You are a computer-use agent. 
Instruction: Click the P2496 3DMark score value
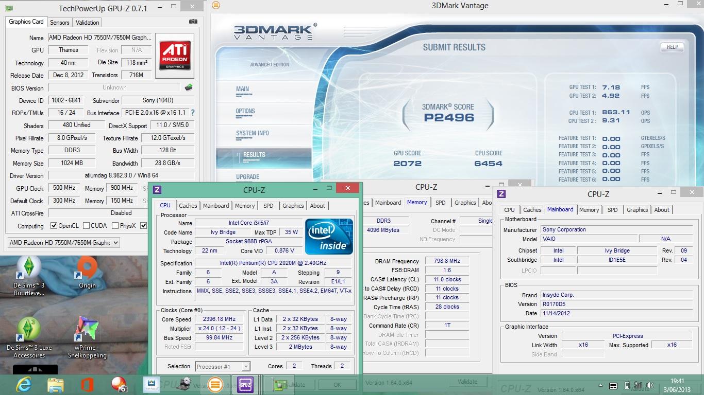click(x=448, y=118)
